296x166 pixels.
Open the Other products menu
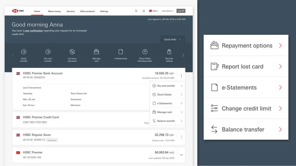(x=87, y=11)
